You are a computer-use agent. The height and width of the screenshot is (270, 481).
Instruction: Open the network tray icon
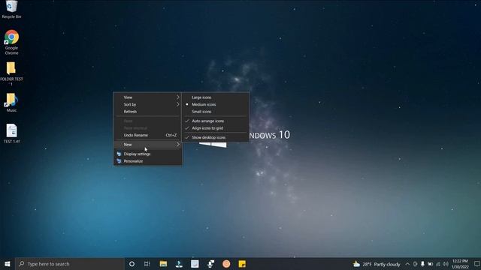[x=438, y=264]
